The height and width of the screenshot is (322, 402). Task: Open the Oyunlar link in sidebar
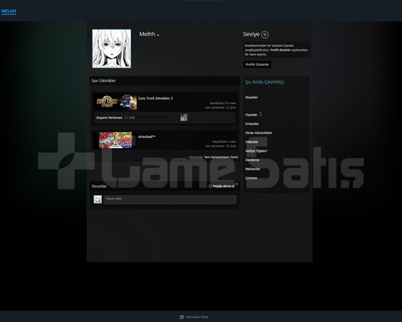[x=251, y=115]
